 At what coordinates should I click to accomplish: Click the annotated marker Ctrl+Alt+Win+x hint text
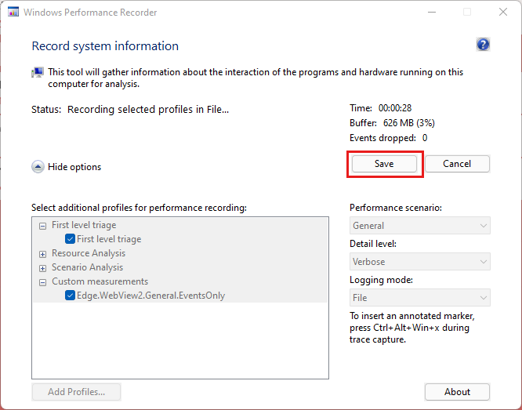pyautogui.click(x=412, y=328)
